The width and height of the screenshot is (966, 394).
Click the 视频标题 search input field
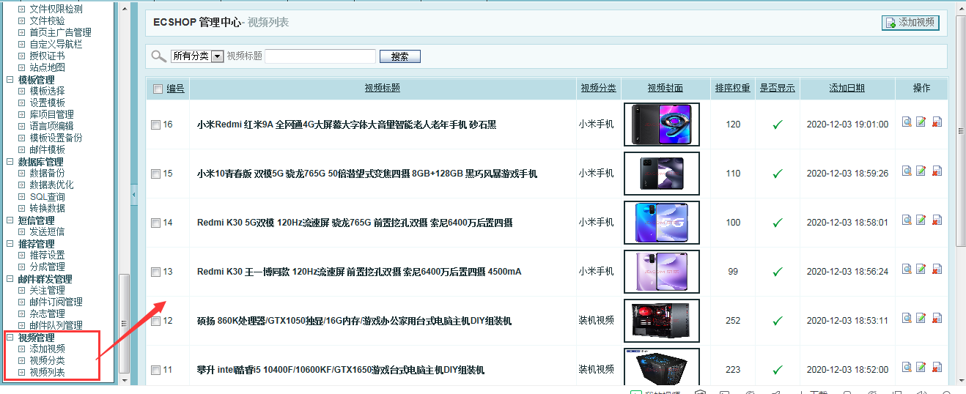click(320, 56)
